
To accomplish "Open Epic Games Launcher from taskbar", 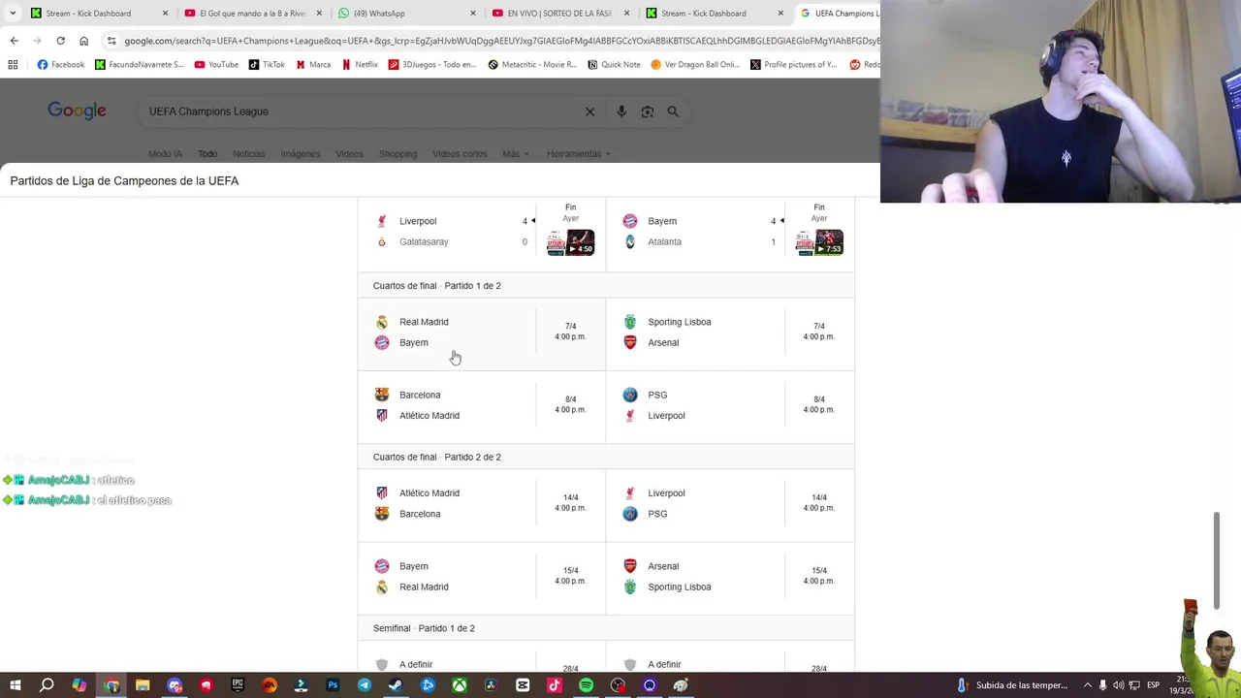I will [238, 685].
